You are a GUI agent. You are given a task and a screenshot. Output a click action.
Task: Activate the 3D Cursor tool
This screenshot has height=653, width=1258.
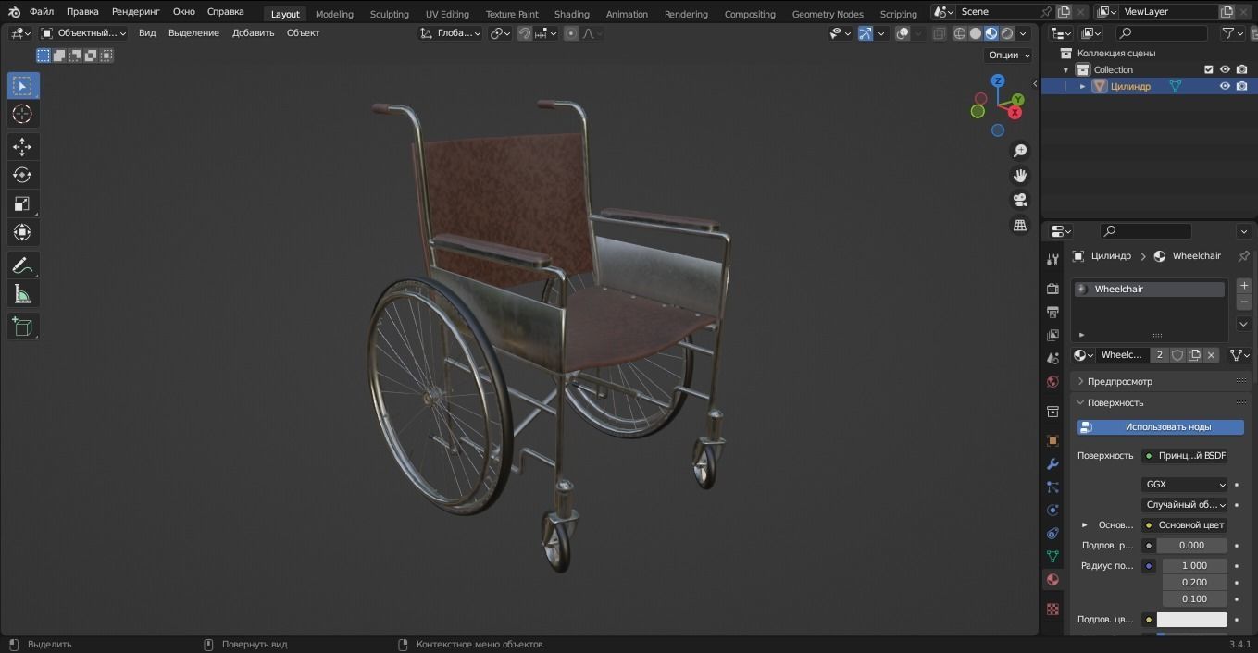point(23,114)
